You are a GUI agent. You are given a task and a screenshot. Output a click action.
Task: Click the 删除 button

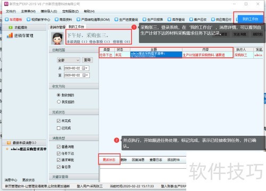click(x=123, y=160)
